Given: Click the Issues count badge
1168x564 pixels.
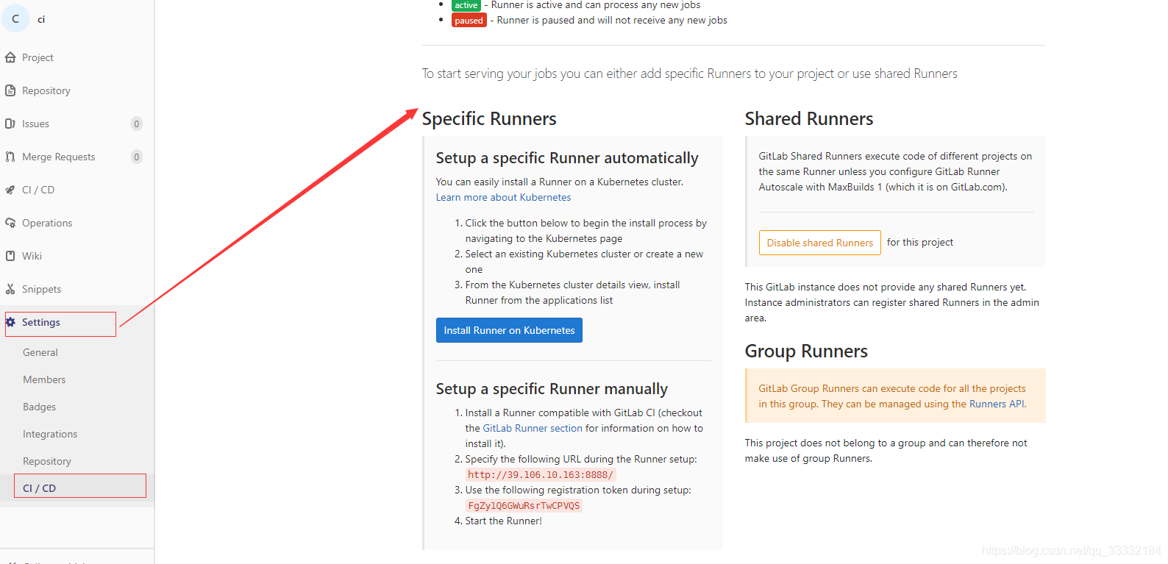Looking at the screenshot, I should coord(136,124).
